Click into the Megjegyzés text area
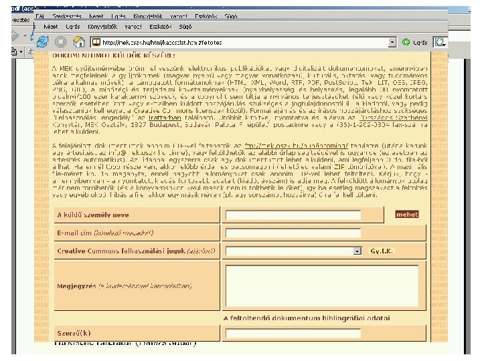 [322, 286]
